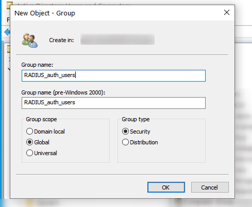
Task: Click the back arrow in background window
Action: coord(7,32)
